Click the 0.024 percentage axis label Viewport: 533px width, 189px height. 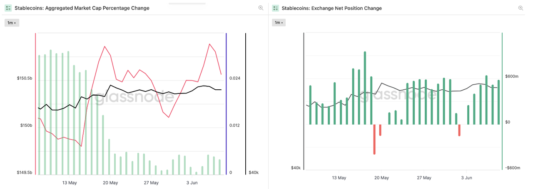tap(236, 78)
